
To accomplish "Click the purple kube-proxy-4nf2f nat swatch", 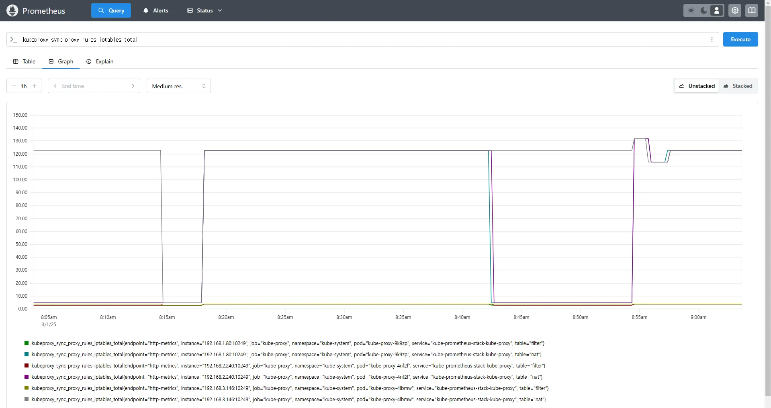I will click(27, 377).
